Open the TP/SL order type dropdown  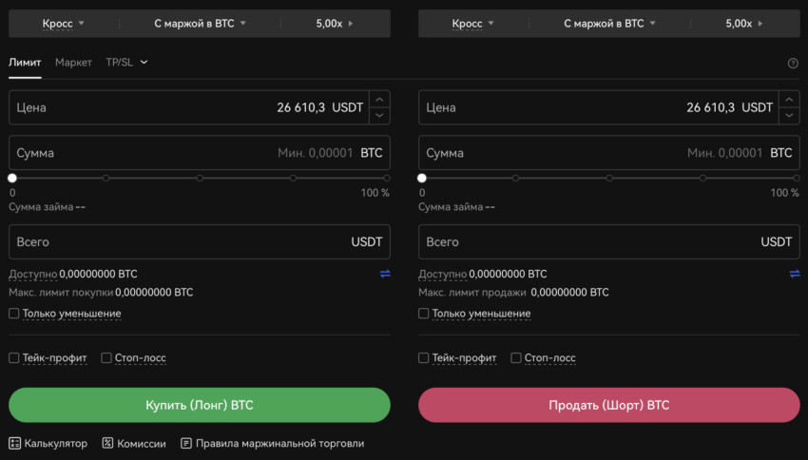coord(126,63)
